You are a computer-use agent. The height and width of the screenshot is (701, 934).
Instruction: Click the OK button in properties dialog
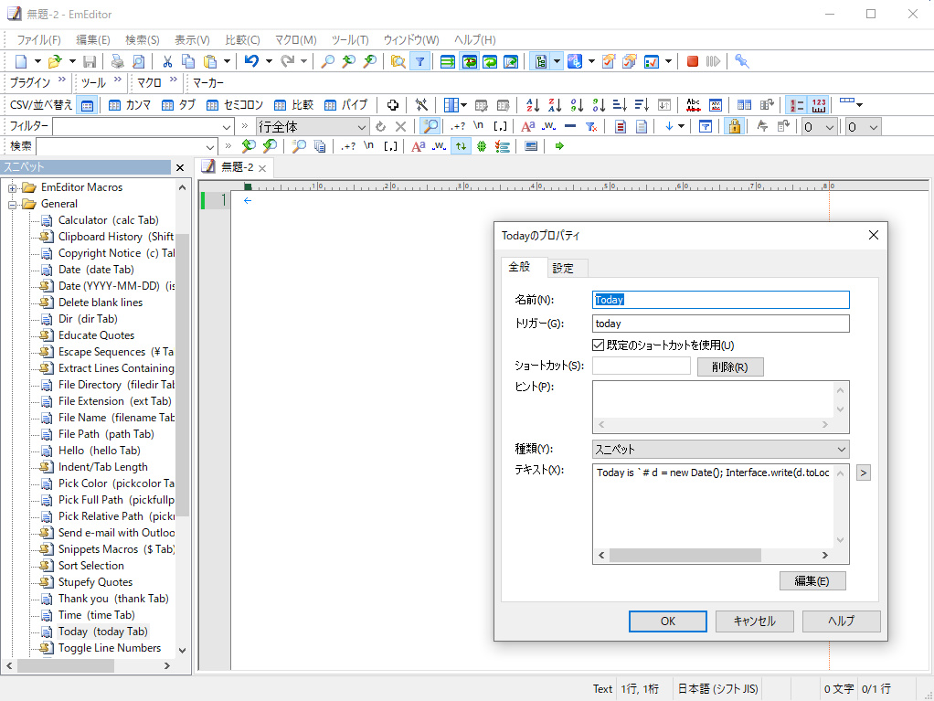667,621
